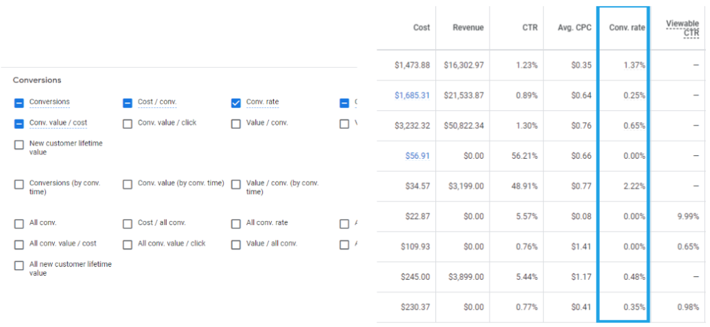Enable the Value / conv. checkbox
The width and height of the screenshot is (710, 327).
tap(236, 123)
